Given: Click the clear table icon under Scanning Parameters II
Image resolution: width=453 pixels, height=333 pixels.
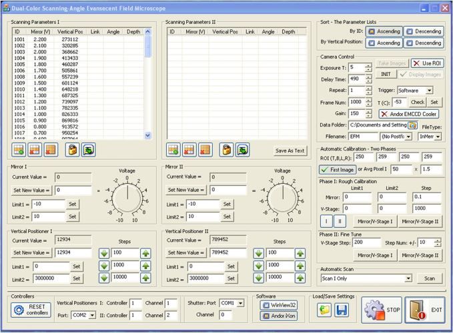Looking at the screenshot, I should point(205,150).
